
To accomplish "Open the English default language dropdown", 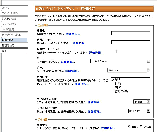I will pos(142,102).
